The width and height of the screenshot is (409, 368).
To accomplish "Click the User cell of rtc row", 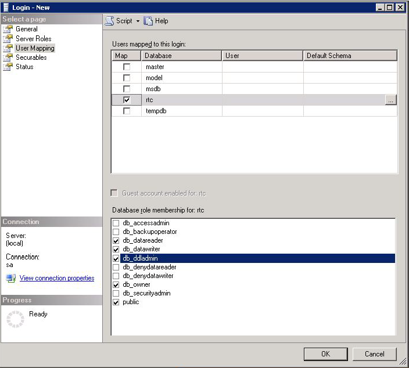I will 263,100.
